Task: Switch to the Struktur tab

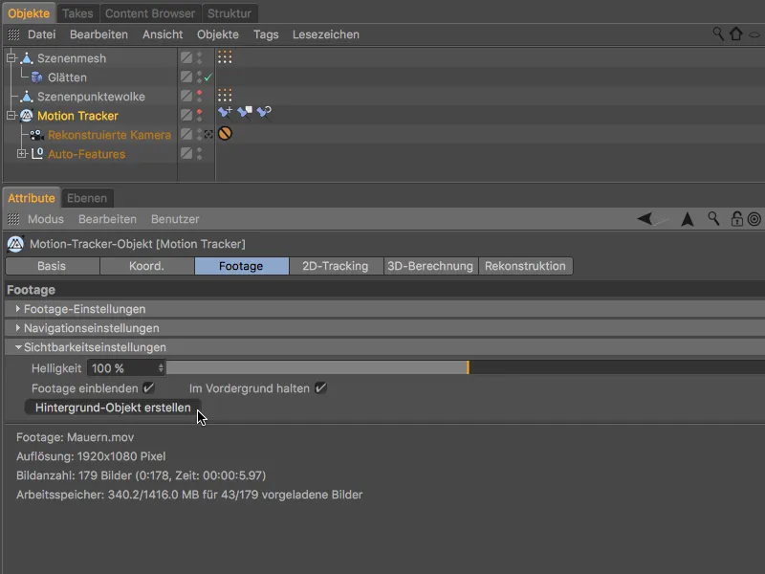Action: (229, 13)
